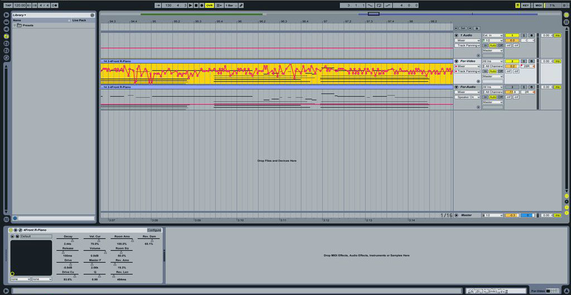571x295 pixels.
Task: Click the Live Pack column header
Action: click(x=79, y=21)
